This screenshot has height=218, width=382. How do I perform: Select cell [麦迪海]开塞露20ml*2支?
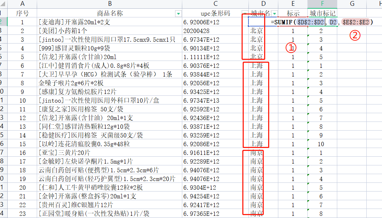(x=110, y=22)
